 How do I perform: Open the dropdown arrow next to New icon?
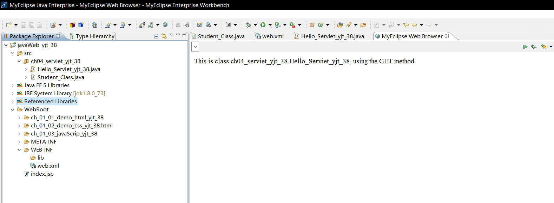click(16, 25)
